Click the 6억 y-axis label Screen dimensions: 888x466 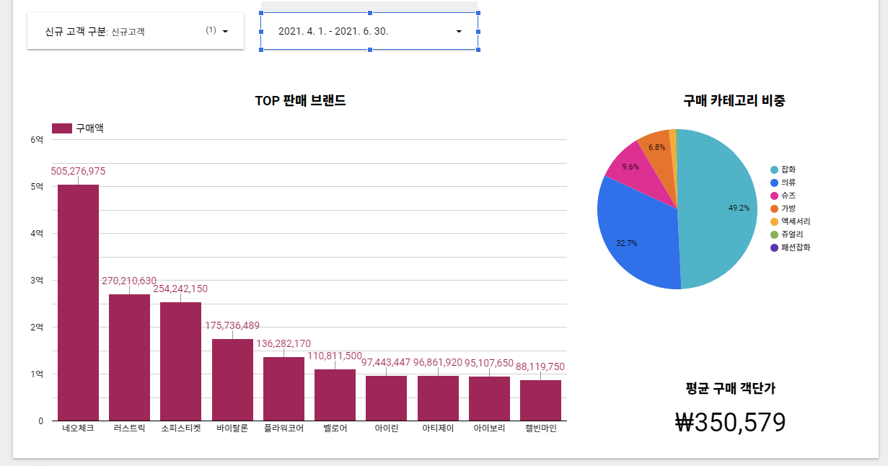point(38,139)
